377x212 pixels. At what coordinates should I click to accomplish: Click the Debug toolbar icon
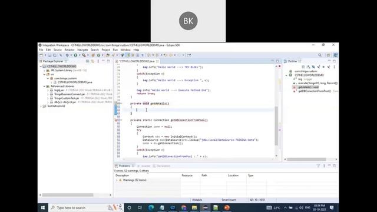click(x=67, y=55)
